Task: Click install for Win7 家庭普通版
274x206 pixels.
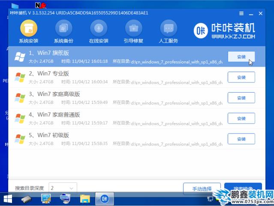Action: 241,118
